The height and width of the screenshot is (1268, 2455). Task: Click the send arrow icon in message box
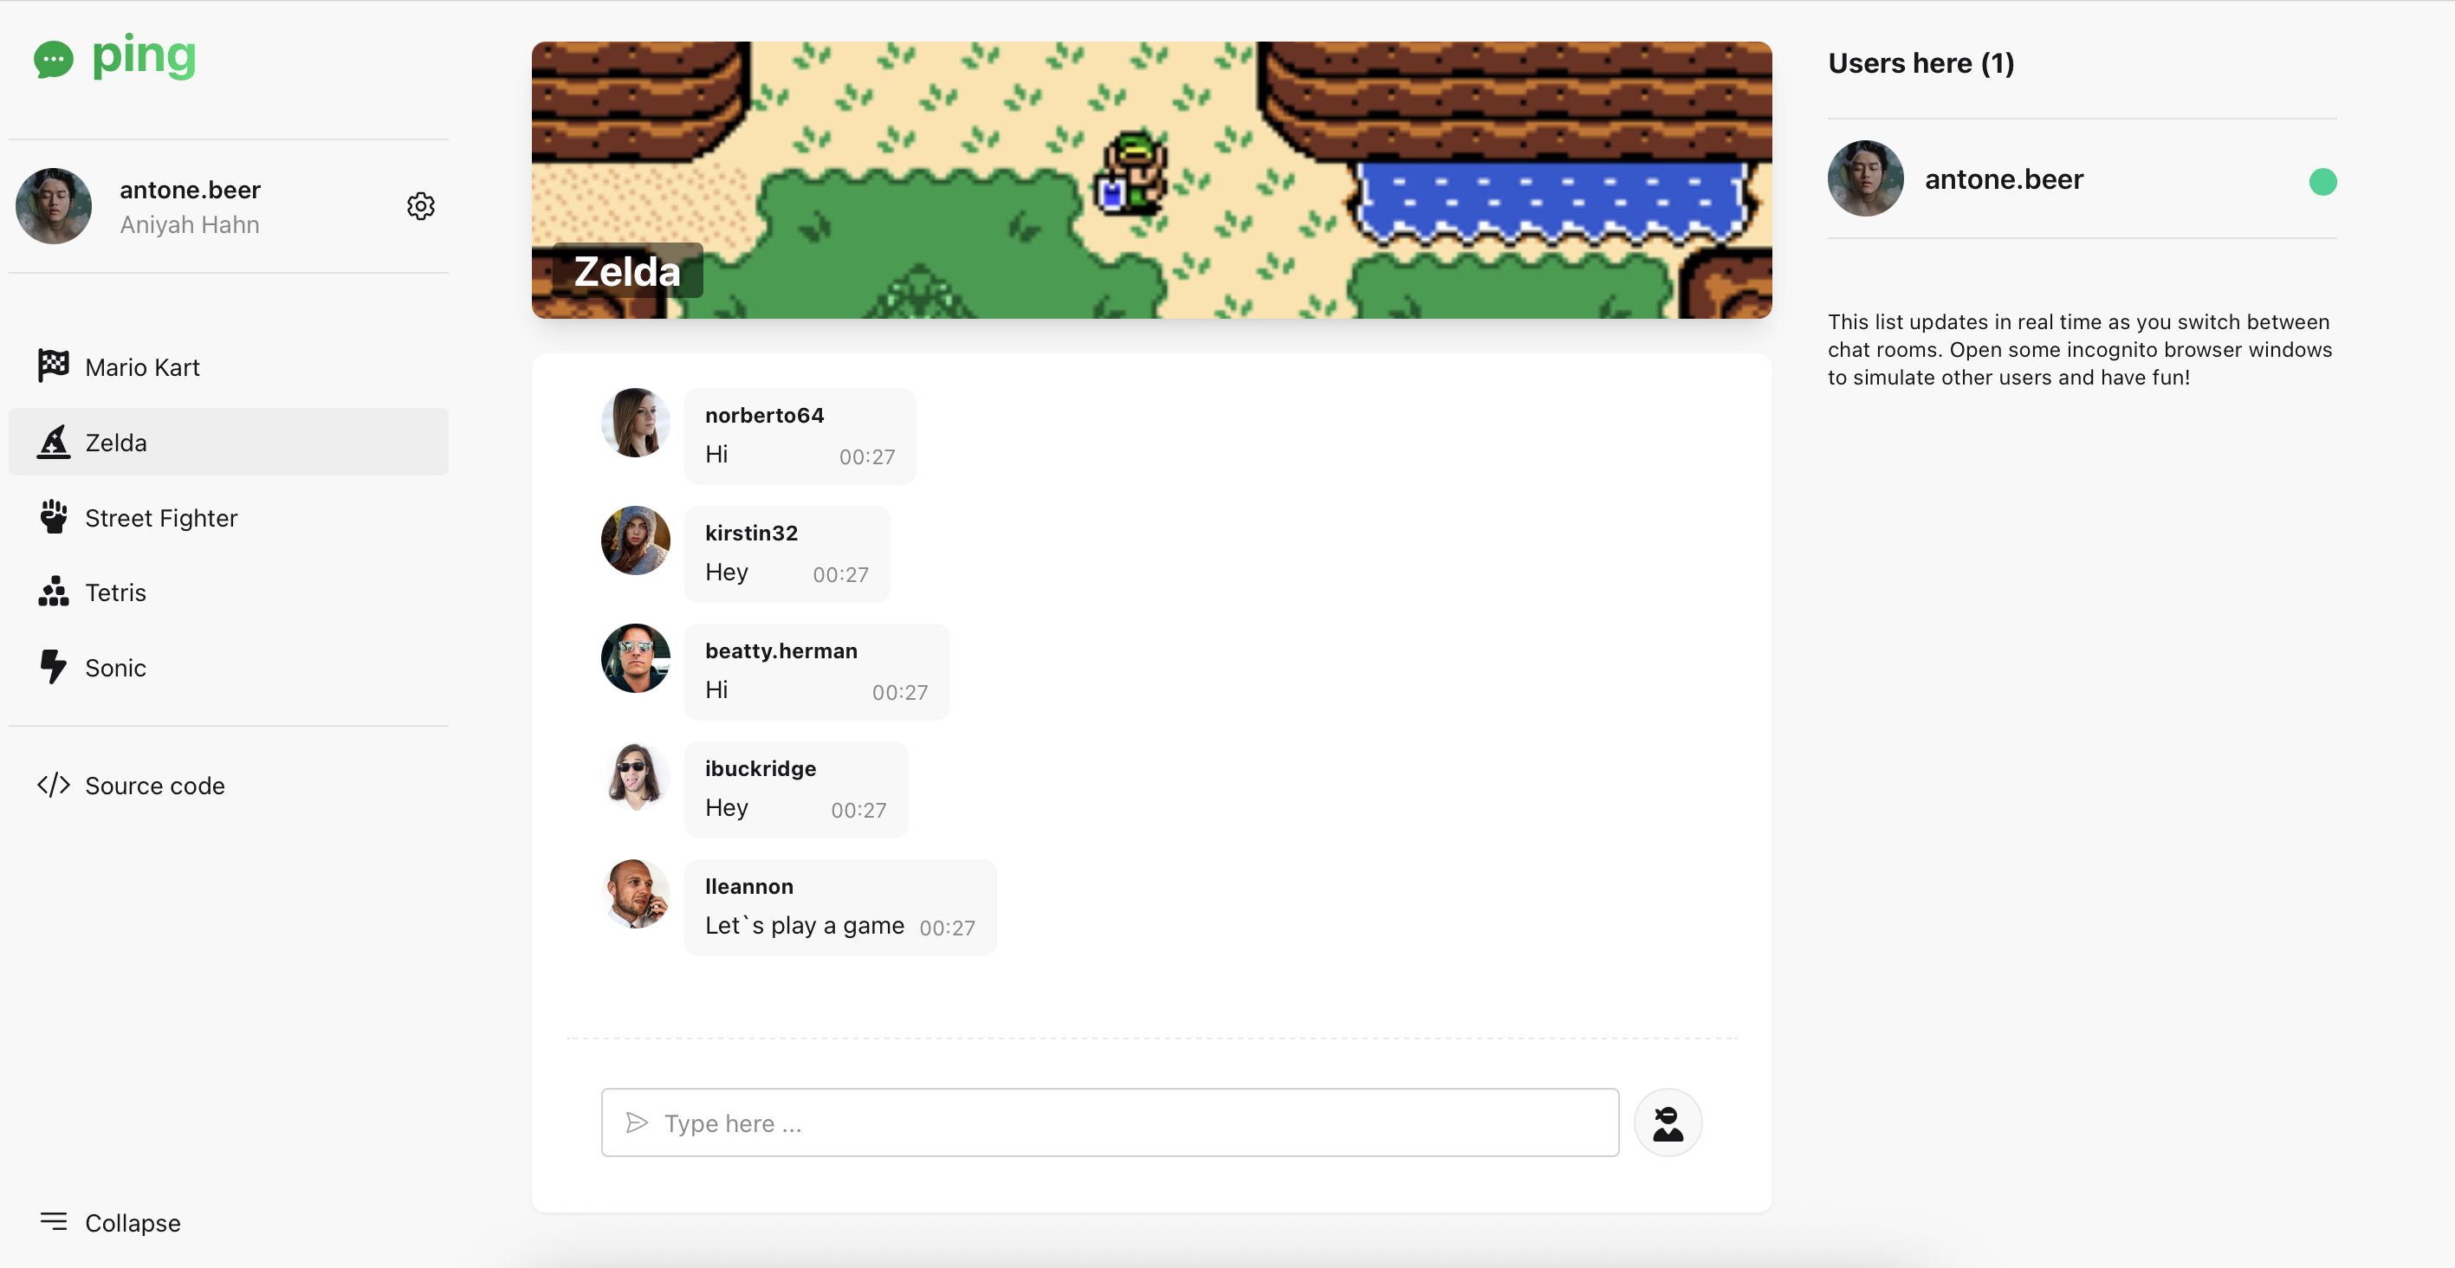[x=637, y=1123]
